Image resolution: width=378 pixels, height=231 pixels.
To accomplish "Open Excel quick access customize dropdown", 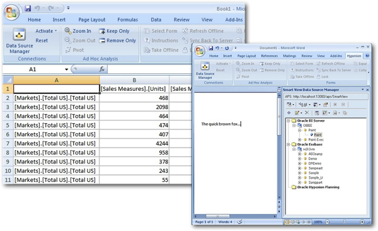I will (x=69, y=8).
